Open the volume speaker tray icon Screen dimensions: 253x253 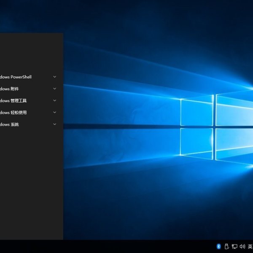pyautogui.click(x=242, y=246)
